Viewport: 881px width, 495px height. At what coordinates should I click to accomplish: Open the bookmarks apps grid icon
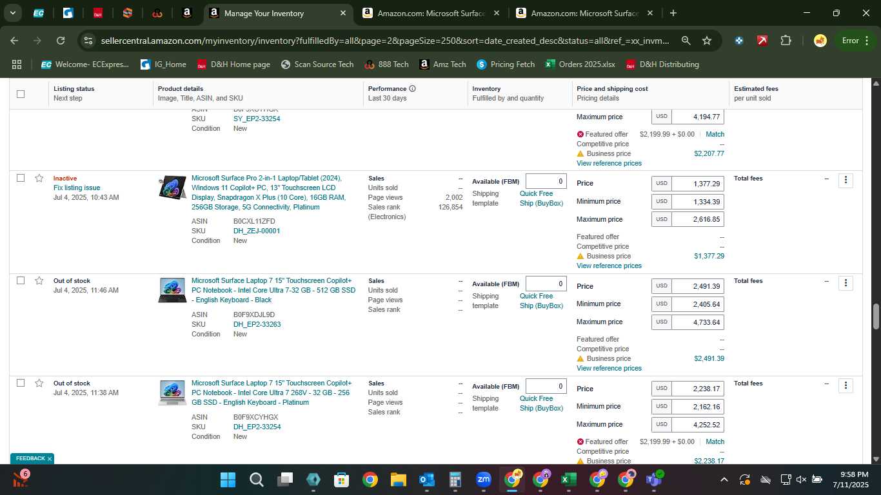point(17,64)
